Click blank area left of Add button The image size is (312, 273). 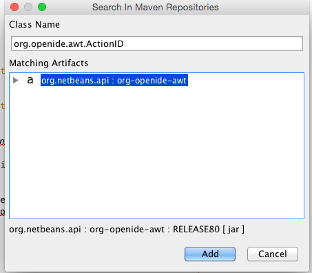coord(96,254)
